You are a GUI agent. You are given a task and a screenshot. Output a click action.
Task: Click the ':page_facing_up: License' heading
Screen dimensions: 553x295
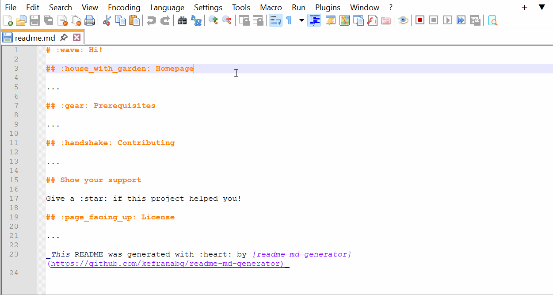(x=117, y=217)
